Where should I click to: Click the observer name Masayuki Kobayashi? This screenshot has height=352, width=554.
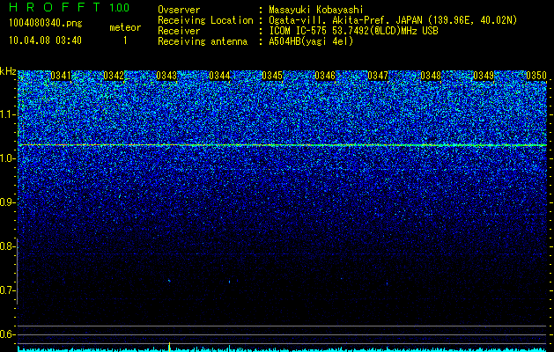click(x=316, y=10)
